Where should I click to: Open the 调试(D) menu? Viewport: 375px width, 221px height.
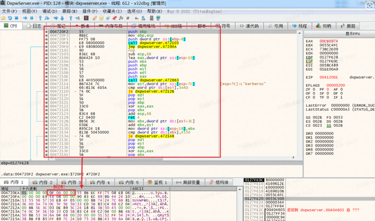pos(50,11)
